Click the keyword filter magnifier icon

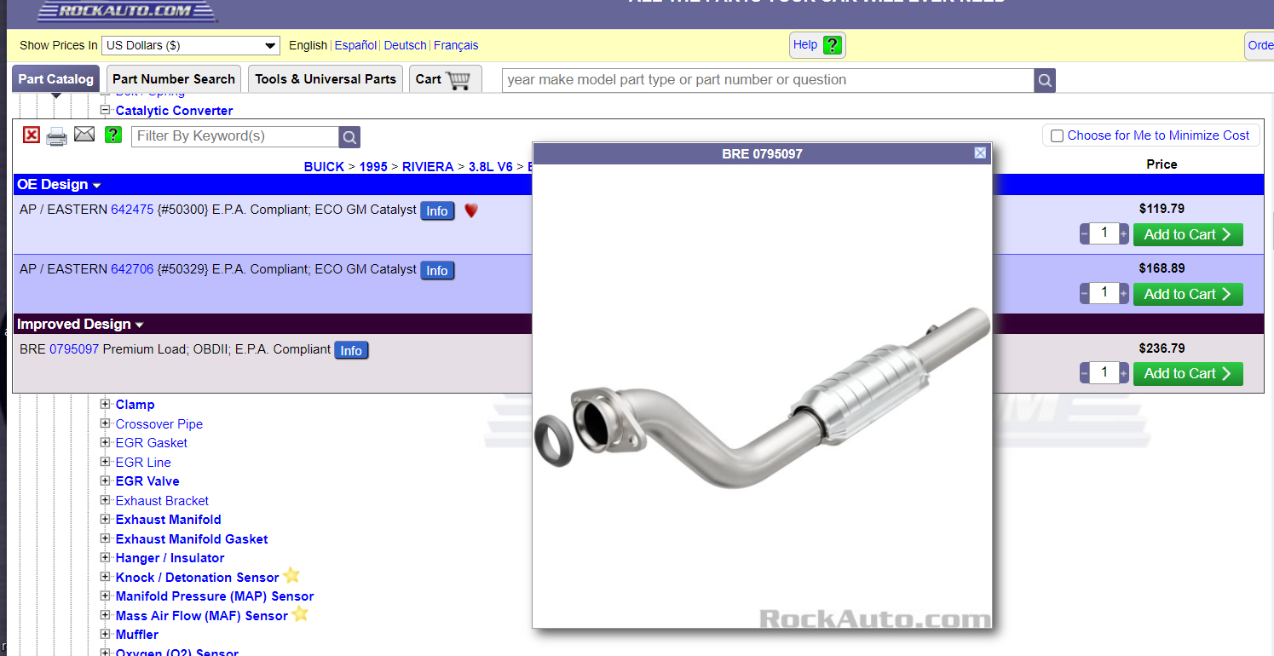(x=349, y=137)
